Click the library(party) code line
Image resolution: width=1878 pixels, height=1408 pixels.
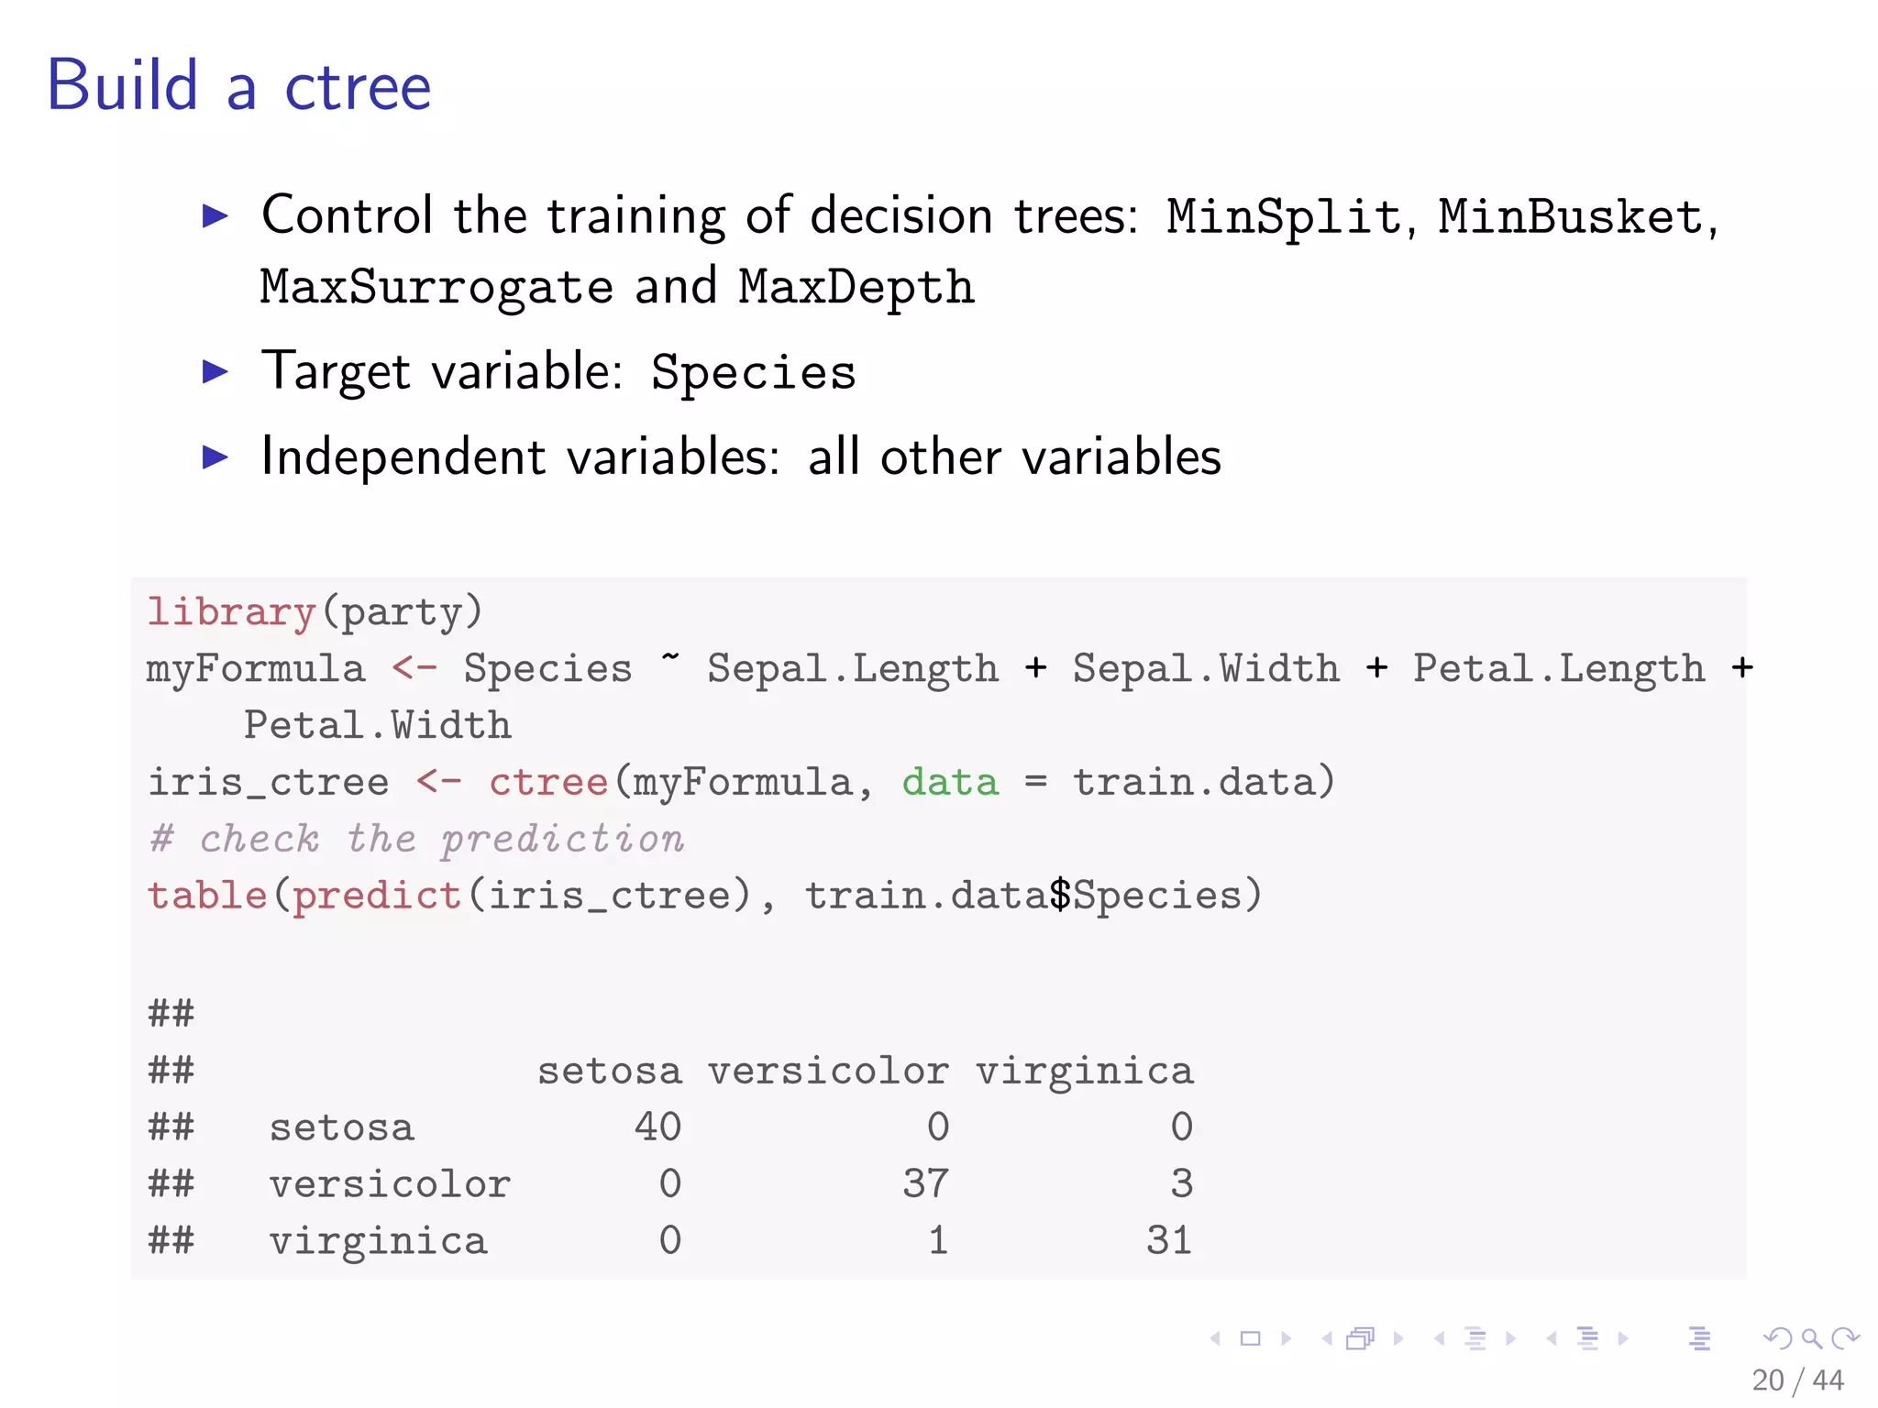315,612
